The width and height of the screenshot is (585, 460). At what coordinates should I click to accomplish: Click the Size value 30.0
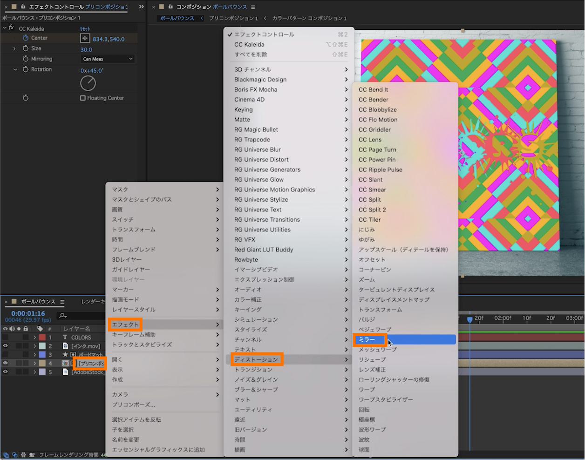tap(86, 49)
